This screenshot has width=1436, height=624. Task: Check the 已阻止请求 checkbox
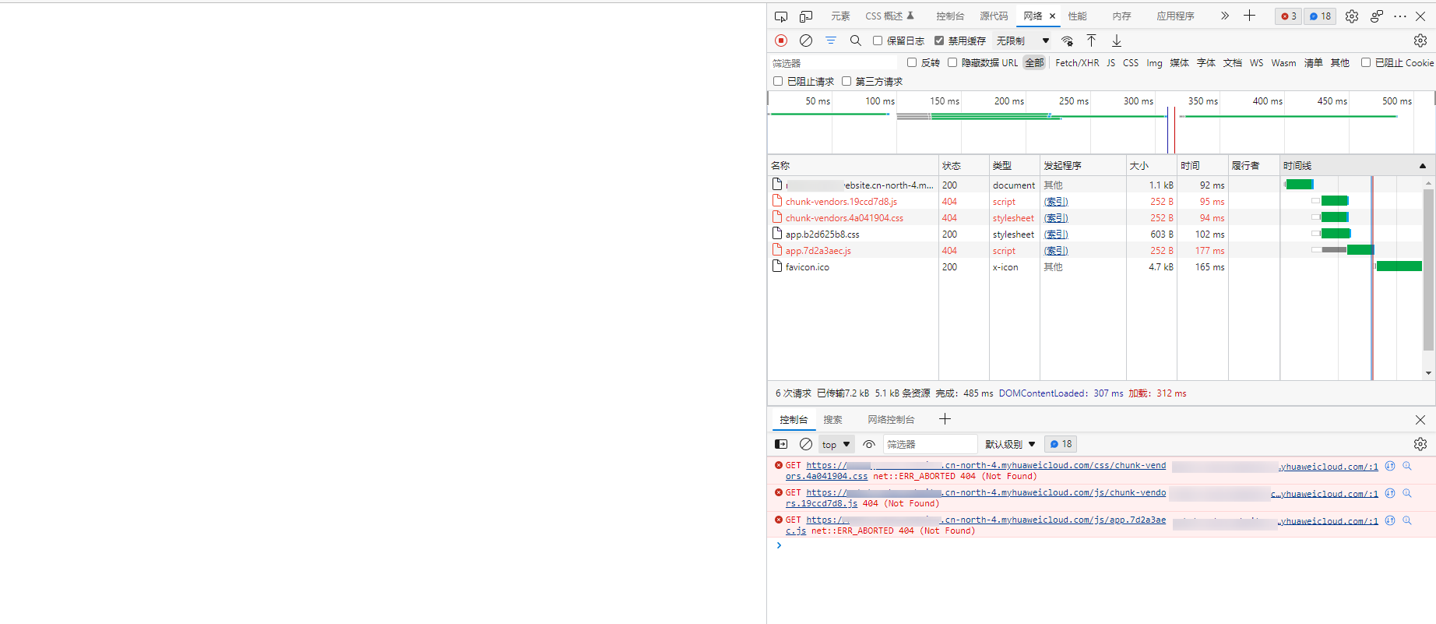(x=778, y=81)
